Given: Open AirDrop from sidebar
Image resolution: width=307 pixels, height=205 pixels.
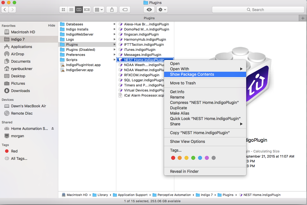Looking at the screenshot, I should pyautogui.click(x=29, y=54).
